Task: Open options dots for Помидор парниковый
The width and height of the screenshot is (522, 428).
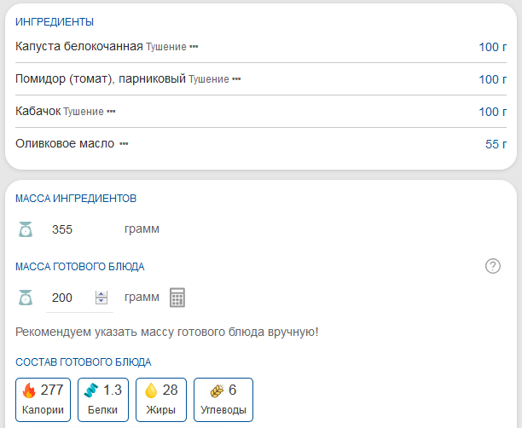Action: [236, 79]
